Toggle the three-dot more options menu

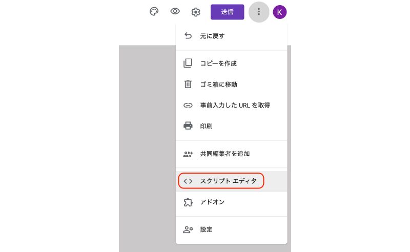(x=259, y=12)
